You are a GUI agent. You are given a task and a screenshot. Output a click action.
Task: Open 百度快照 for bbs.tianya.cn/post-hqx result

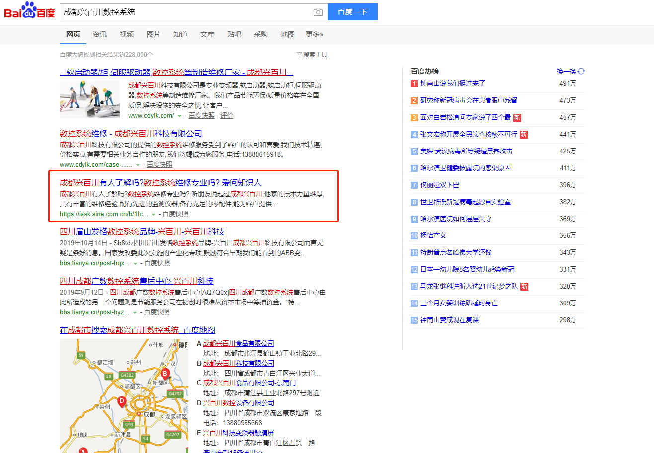pos(157,263)
